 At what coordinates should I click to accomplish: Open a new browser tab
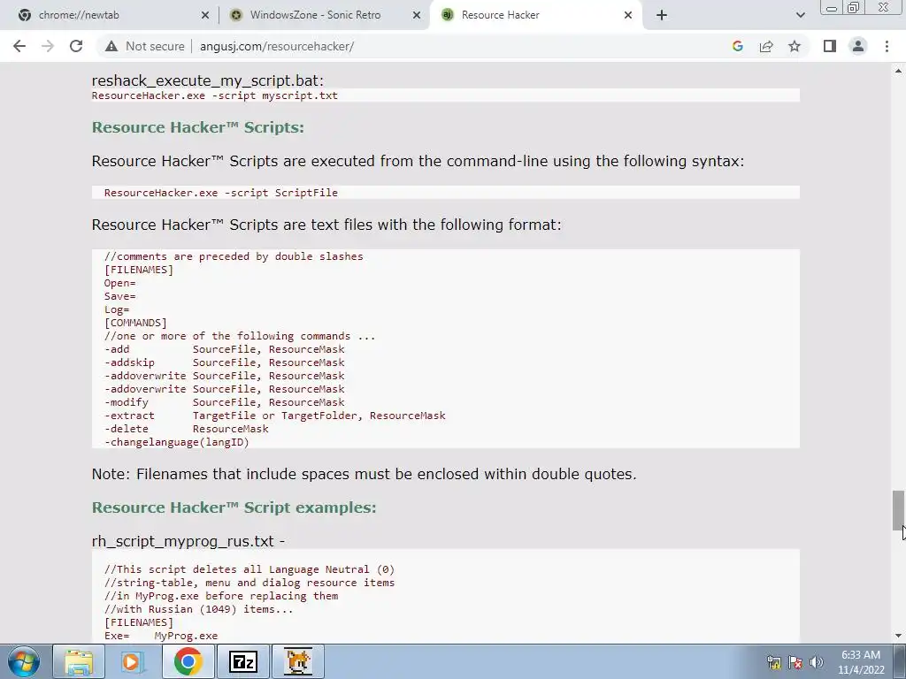(662, 15)
